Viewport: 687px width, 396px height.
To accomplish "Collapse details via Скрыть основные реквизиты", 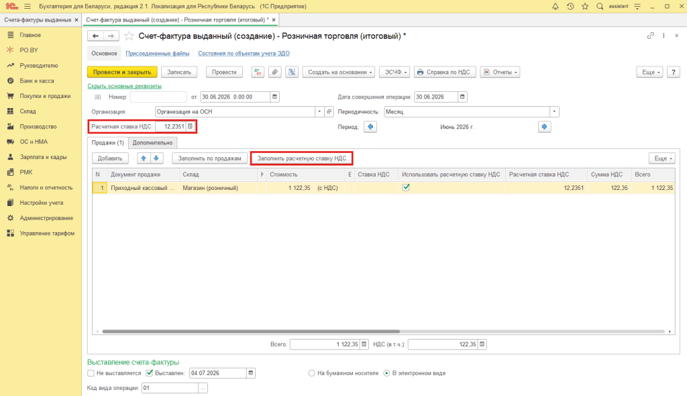I will (124, 86).
